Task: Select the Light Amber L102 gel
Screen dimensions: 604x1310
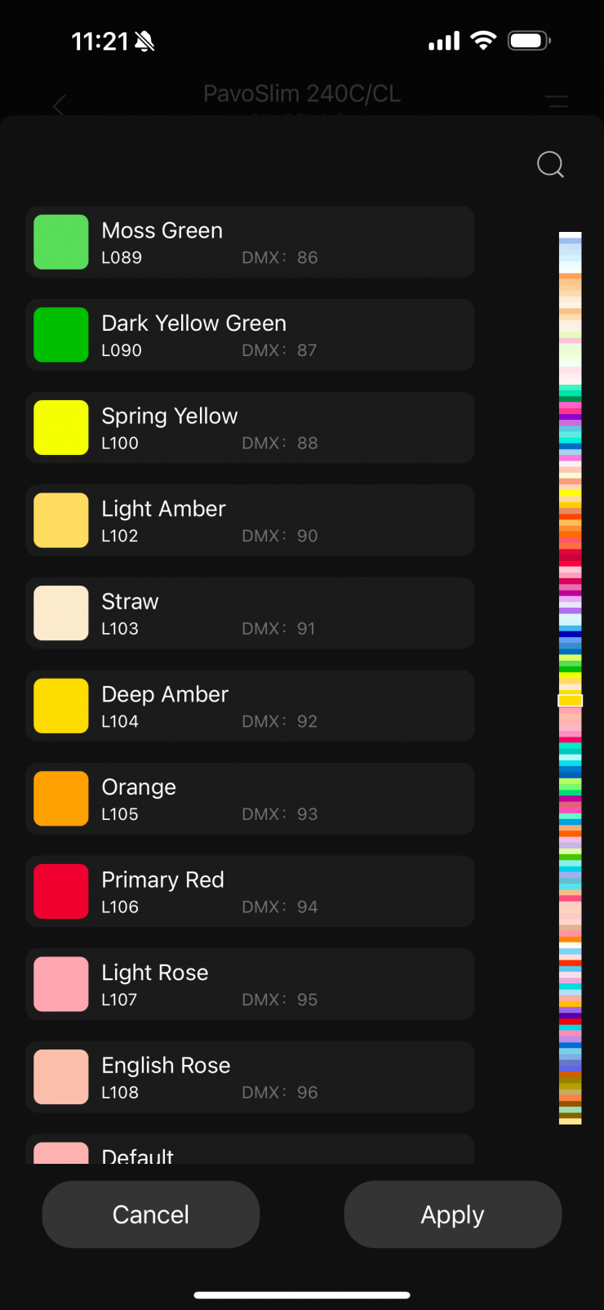Action: click(x=250, y=520)
